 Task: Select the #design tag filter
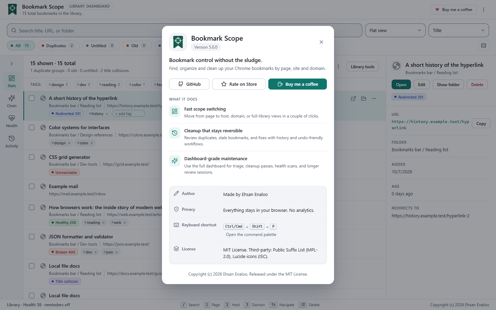59,84
